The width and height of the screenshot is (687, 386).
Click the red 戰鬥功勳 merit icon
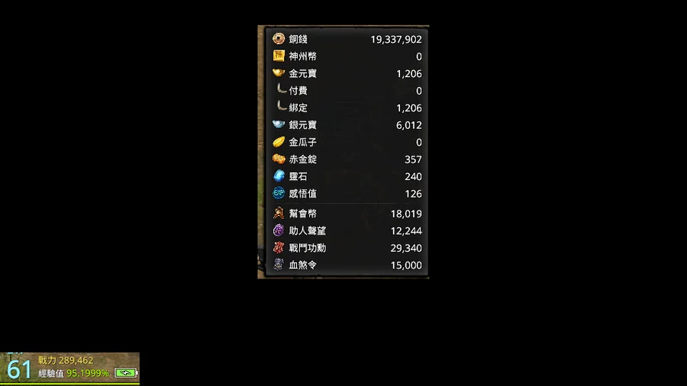[279, 247]
